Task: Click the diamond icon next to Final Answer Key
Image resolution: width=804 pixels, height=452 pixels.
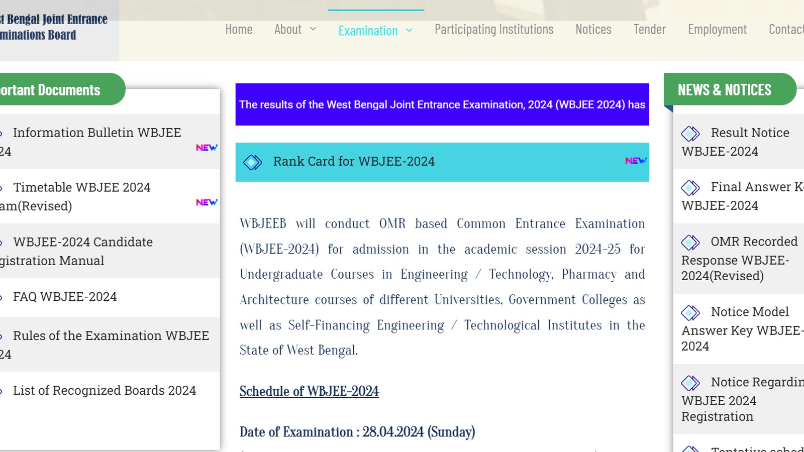Action: 690,188
